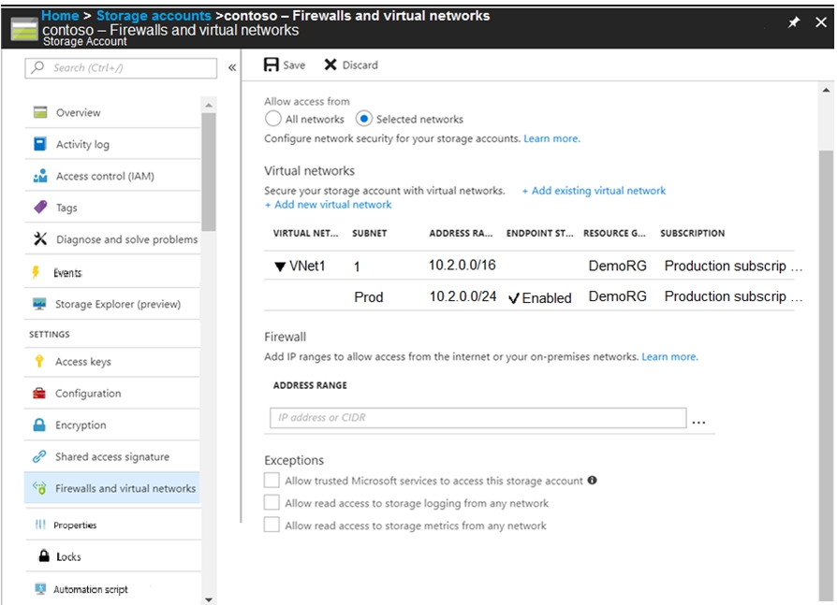This screenshot has height=605, width=837.
Task: Click Learn more link for network security
Action: (x=552, y=138)
